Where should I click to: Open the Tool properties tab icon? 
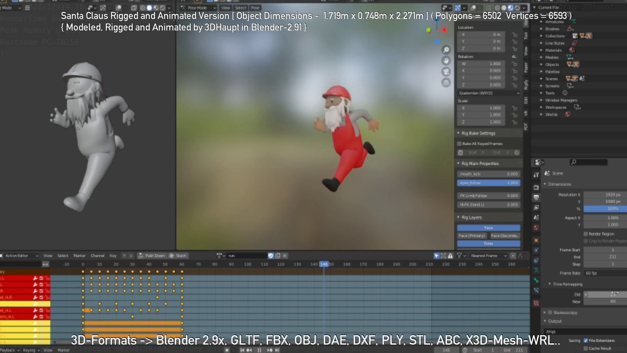[x=536, y=175]
